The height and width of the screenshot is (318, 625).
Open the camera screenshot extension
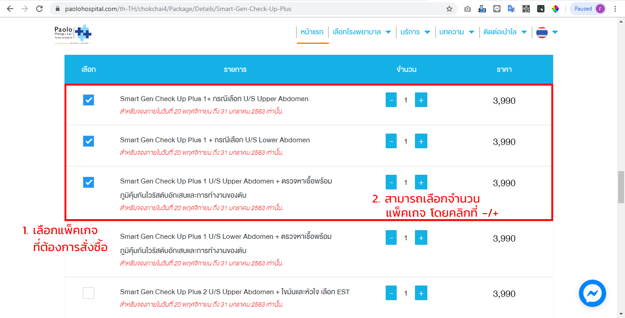[467, 9]
